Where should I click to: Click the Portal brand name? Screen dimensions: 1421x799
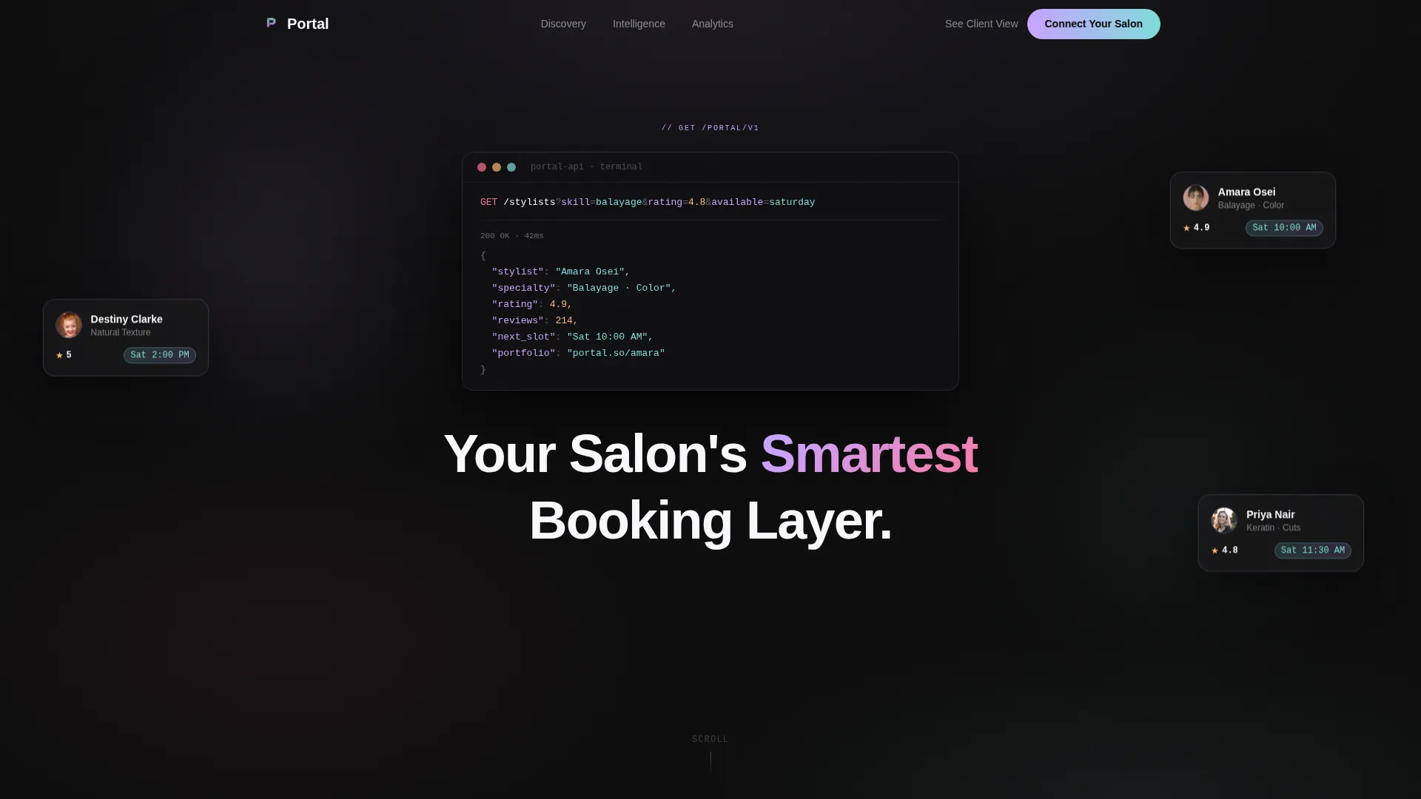(x=308, y=24)
